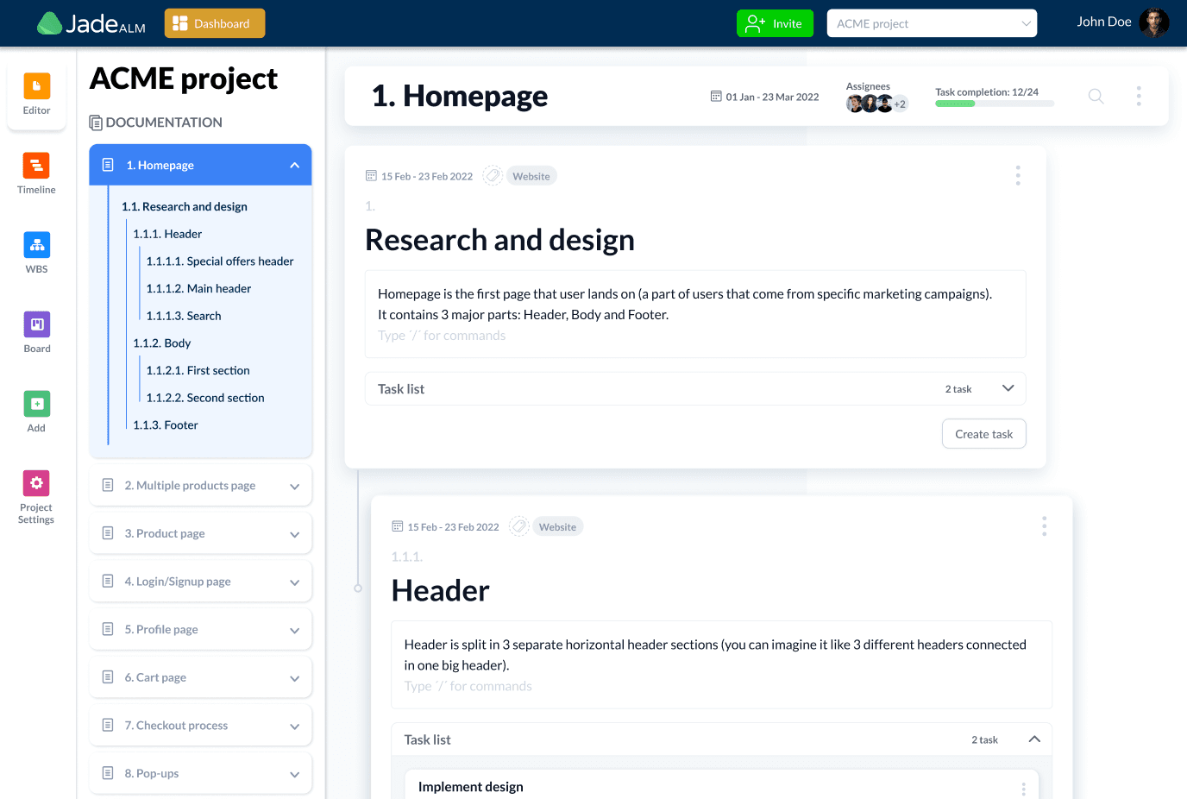Viewport: 1187px width, 799px height.
Task: Click the search magnifier in Homepage header
Action: coord(1096,96)
